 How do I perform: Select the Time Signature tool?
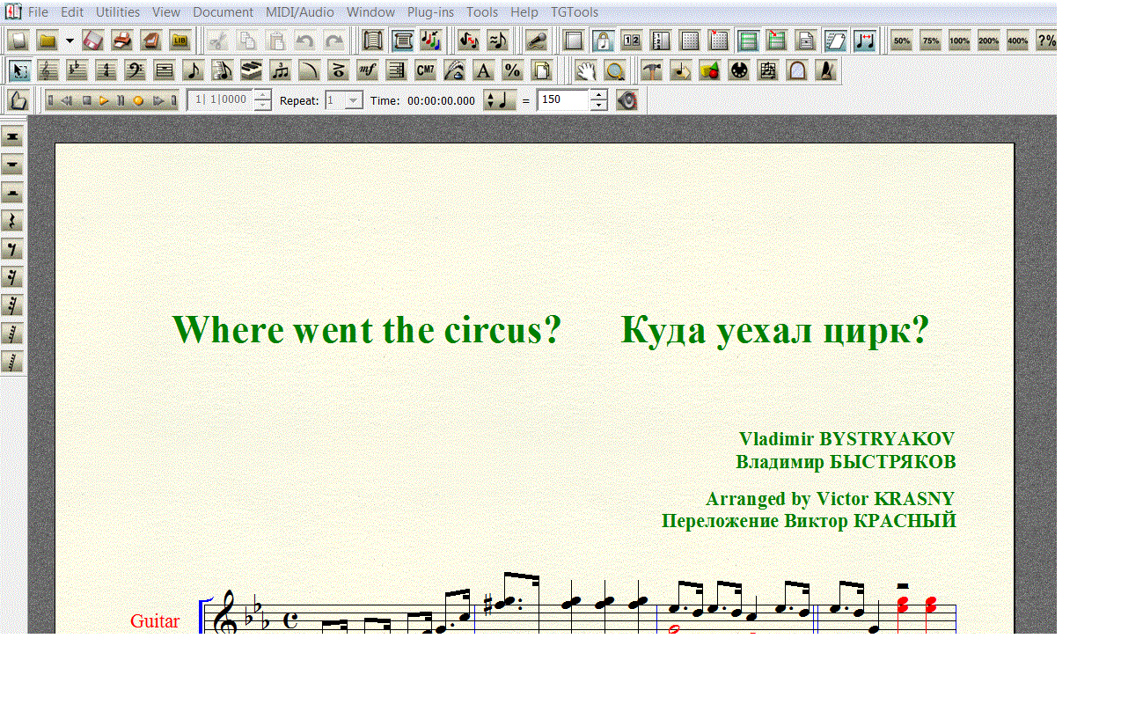(x=106, y=70)
